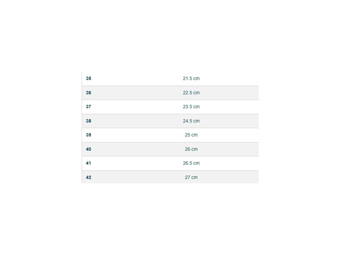Click the white row containing size 41
This screenshot has width=340, height=255.
(139, 163)
